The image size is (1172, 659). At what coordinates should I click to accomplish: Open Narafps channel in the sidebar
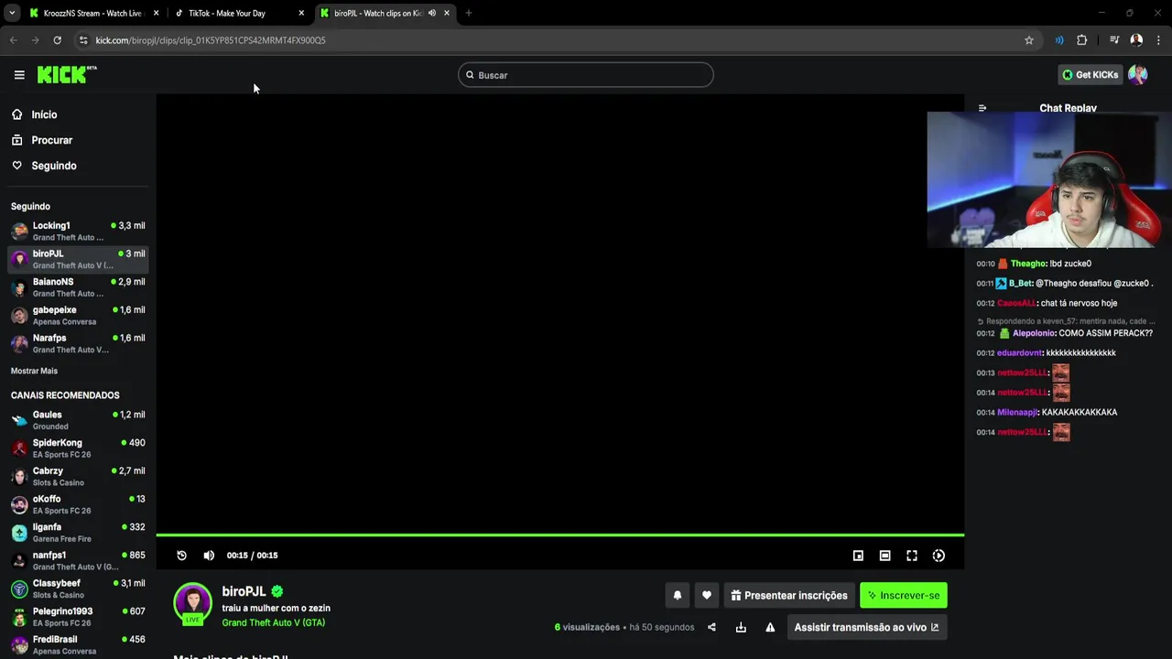(x=78, y=343)
